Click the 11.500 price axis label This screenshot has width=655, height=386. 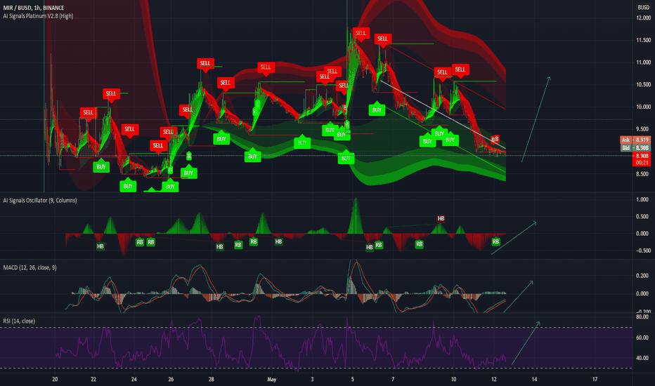643,40
